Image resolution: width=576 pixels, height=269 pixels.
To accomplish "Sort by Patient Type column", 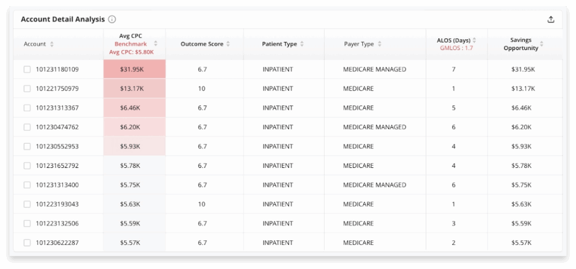I will 302,44.
